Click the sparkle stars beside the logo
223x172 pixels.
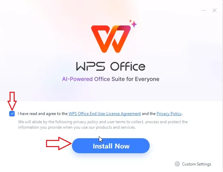(x=133, y=24)
